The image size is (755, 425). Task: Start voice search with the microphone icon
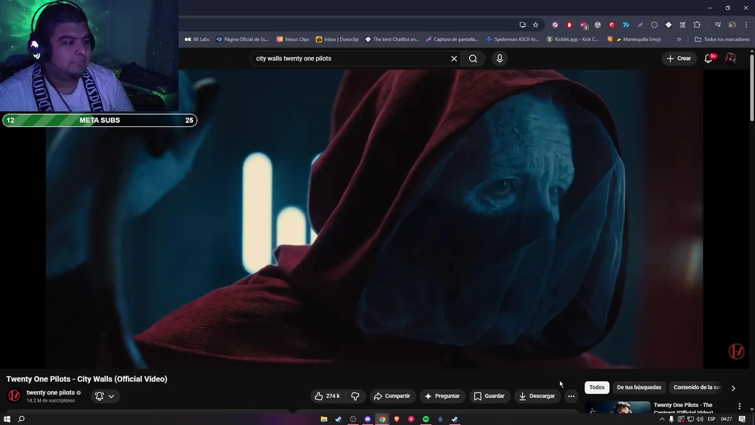[500, 58]
